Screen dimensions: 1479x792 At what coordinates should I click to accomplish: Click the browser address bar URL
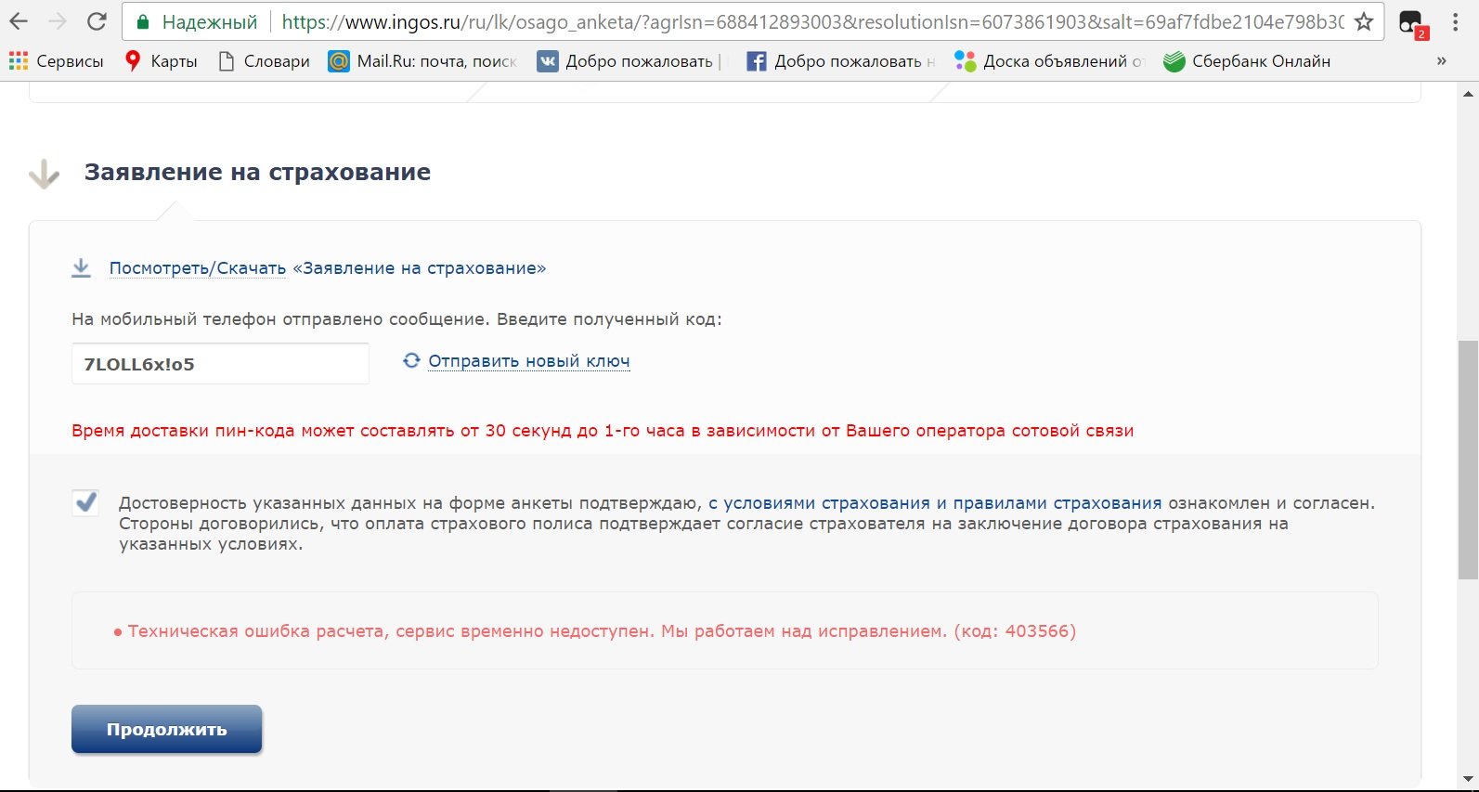point(808,21)
